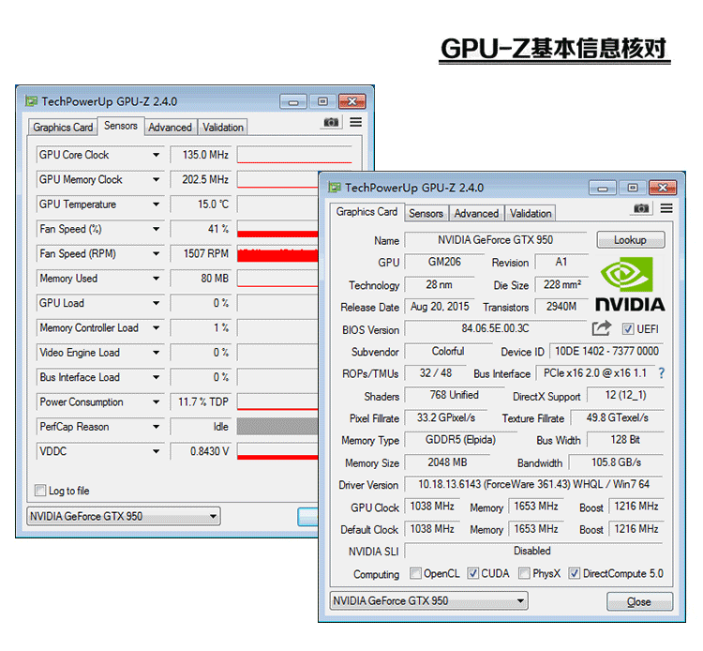Click the 11.7 % TDP value

[201, 401]
